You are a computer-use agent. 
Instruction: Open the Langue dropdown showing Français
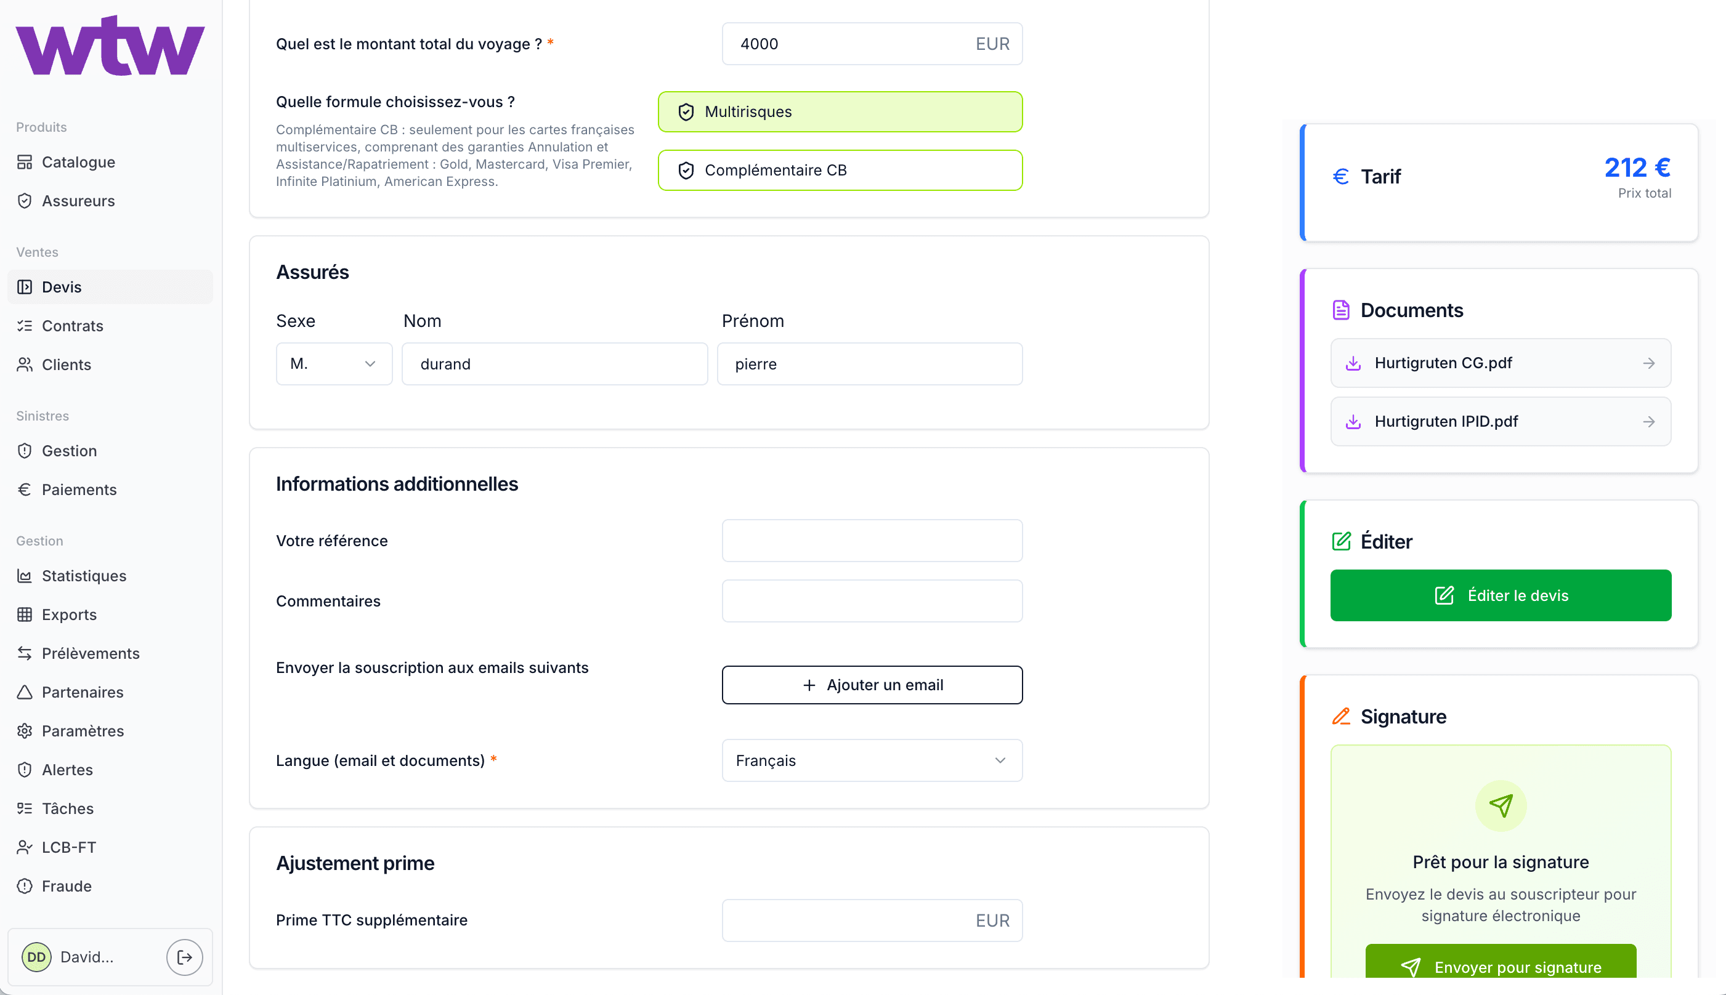[871, 760]
